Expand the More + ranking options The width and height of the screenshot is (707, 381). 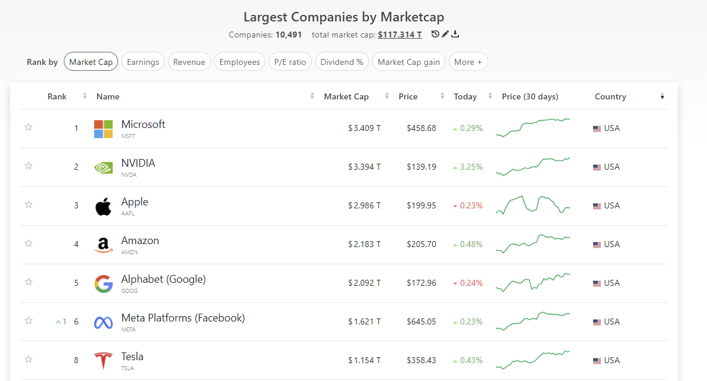(468, 62)
